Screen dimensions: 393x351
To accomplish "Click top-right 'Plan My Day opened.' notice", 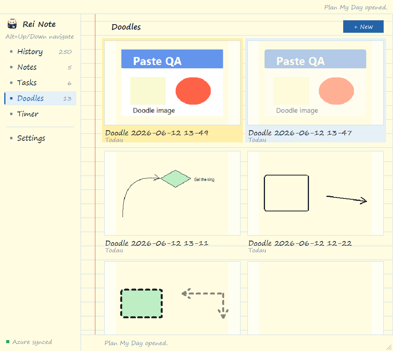I will pyautogui.click(x=356, y=7).
